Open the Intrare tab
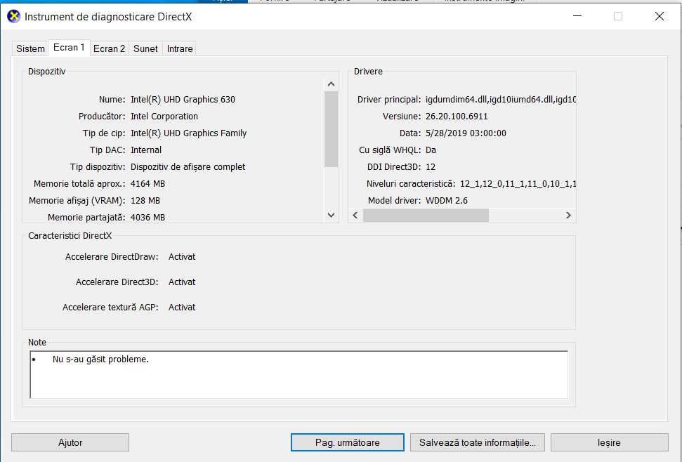 [x=180, y=48]
